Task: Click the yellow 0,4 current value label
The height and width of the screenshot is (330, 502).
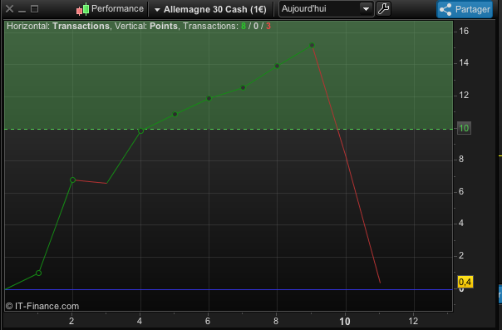Action: [x=465, y=282]
